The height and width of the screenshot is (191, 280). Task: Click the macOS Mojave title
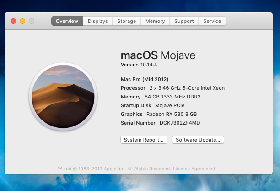158,55
